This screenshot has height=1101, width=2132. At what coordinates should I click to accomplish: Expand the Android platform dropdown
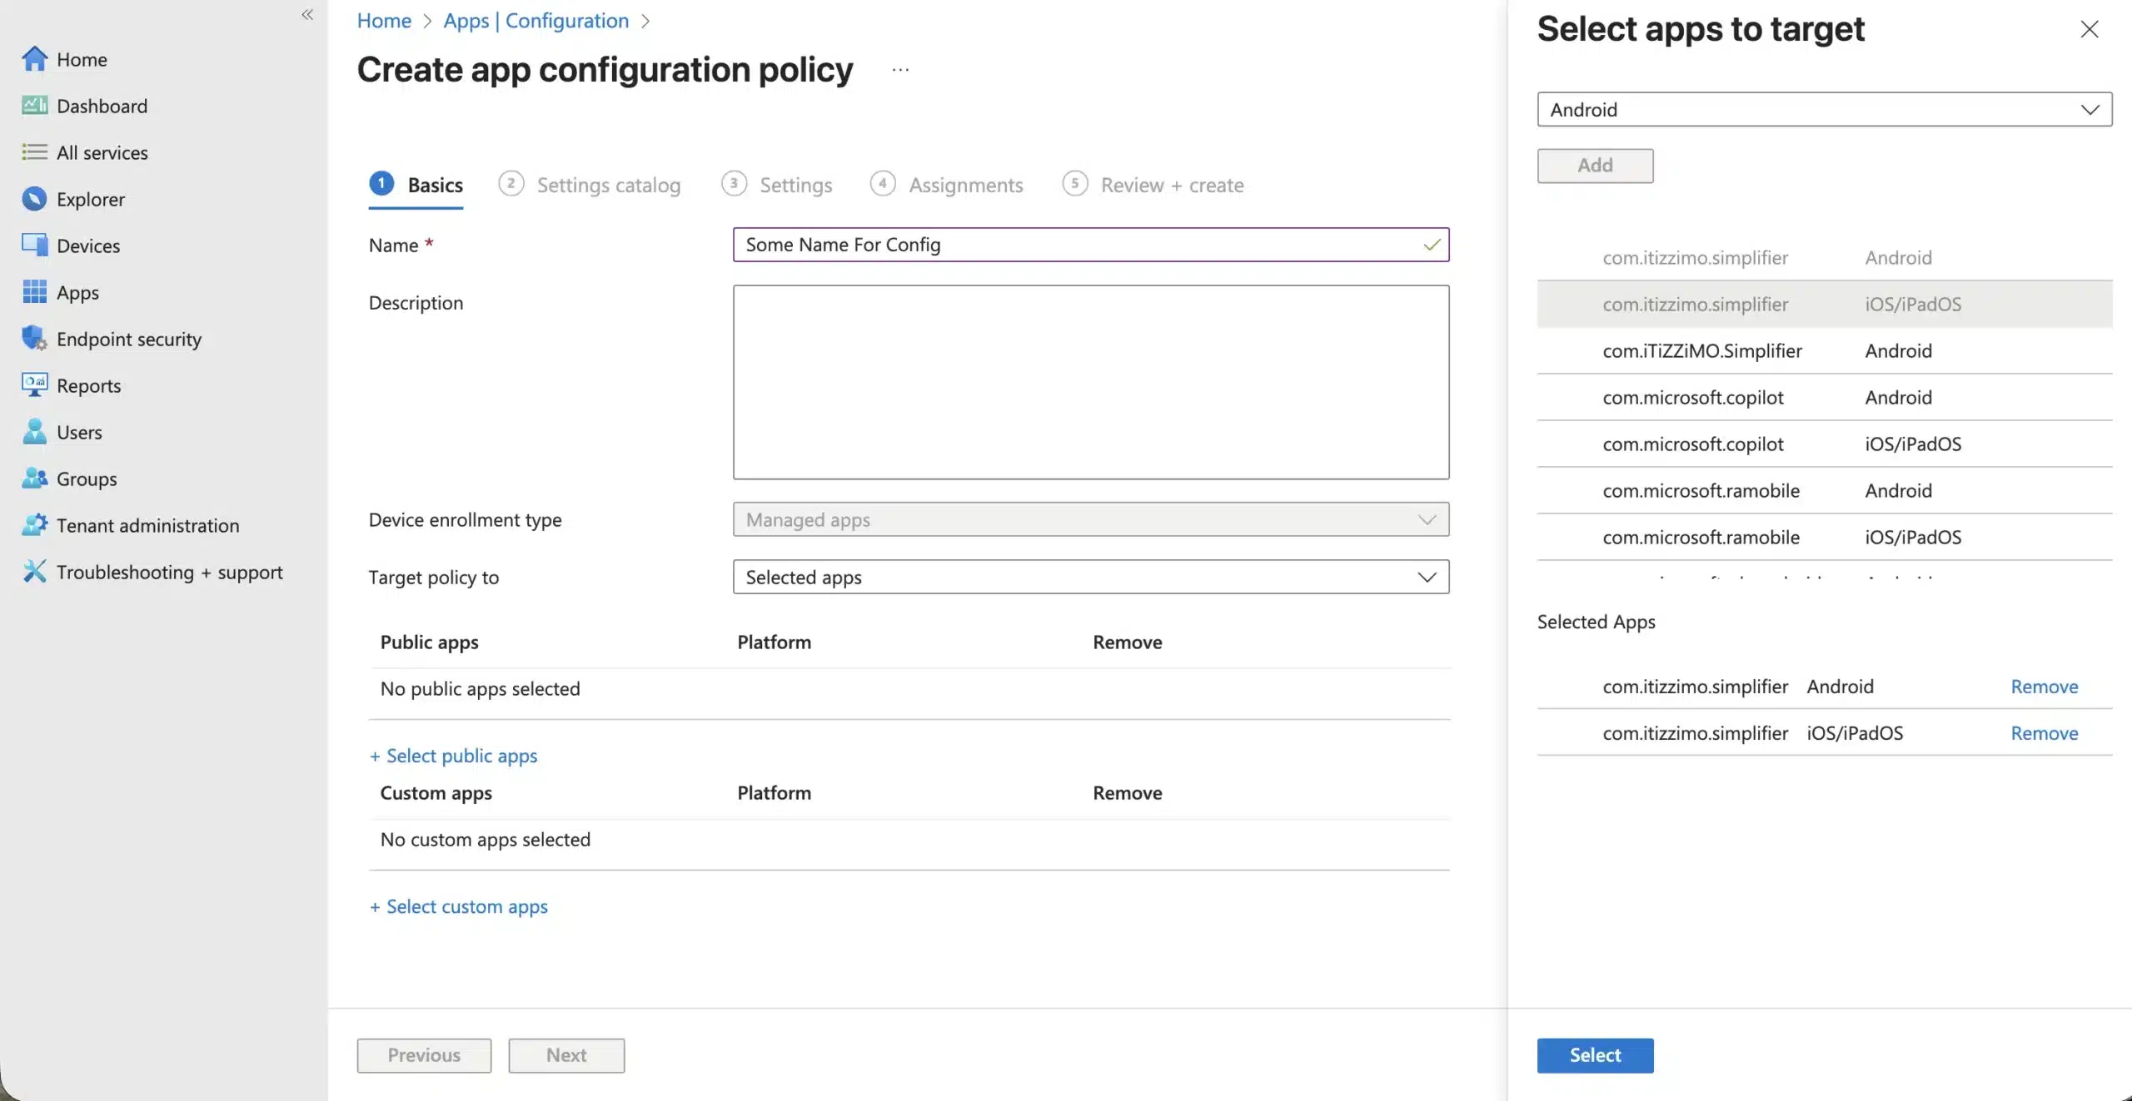tap(1824, 110)
